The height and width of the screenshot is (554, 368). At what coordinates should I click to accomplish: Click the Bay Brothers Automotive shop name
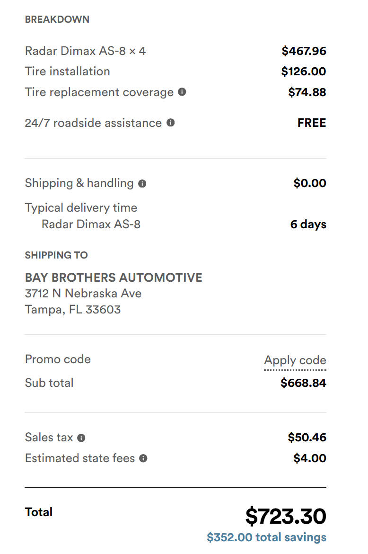(114, 277)
